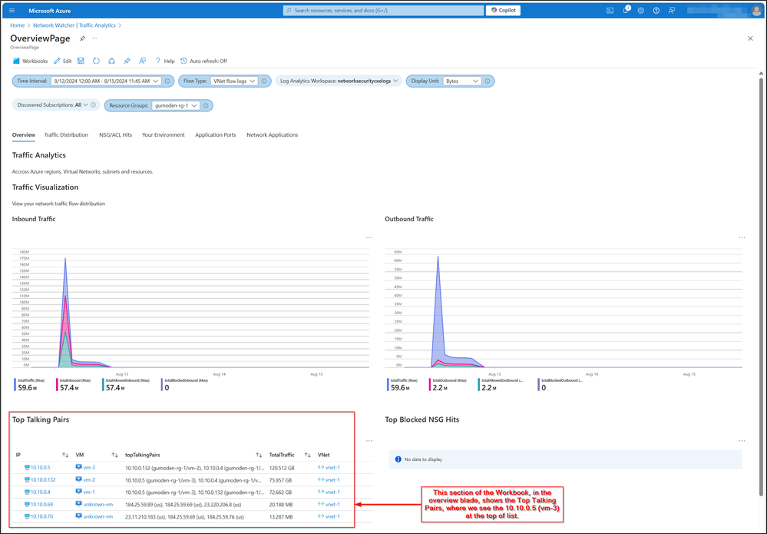The height and width of the screenshot is (534, 767).
Task: Open Help in the workbook toolbar
Action: click(x=165, y=61)
